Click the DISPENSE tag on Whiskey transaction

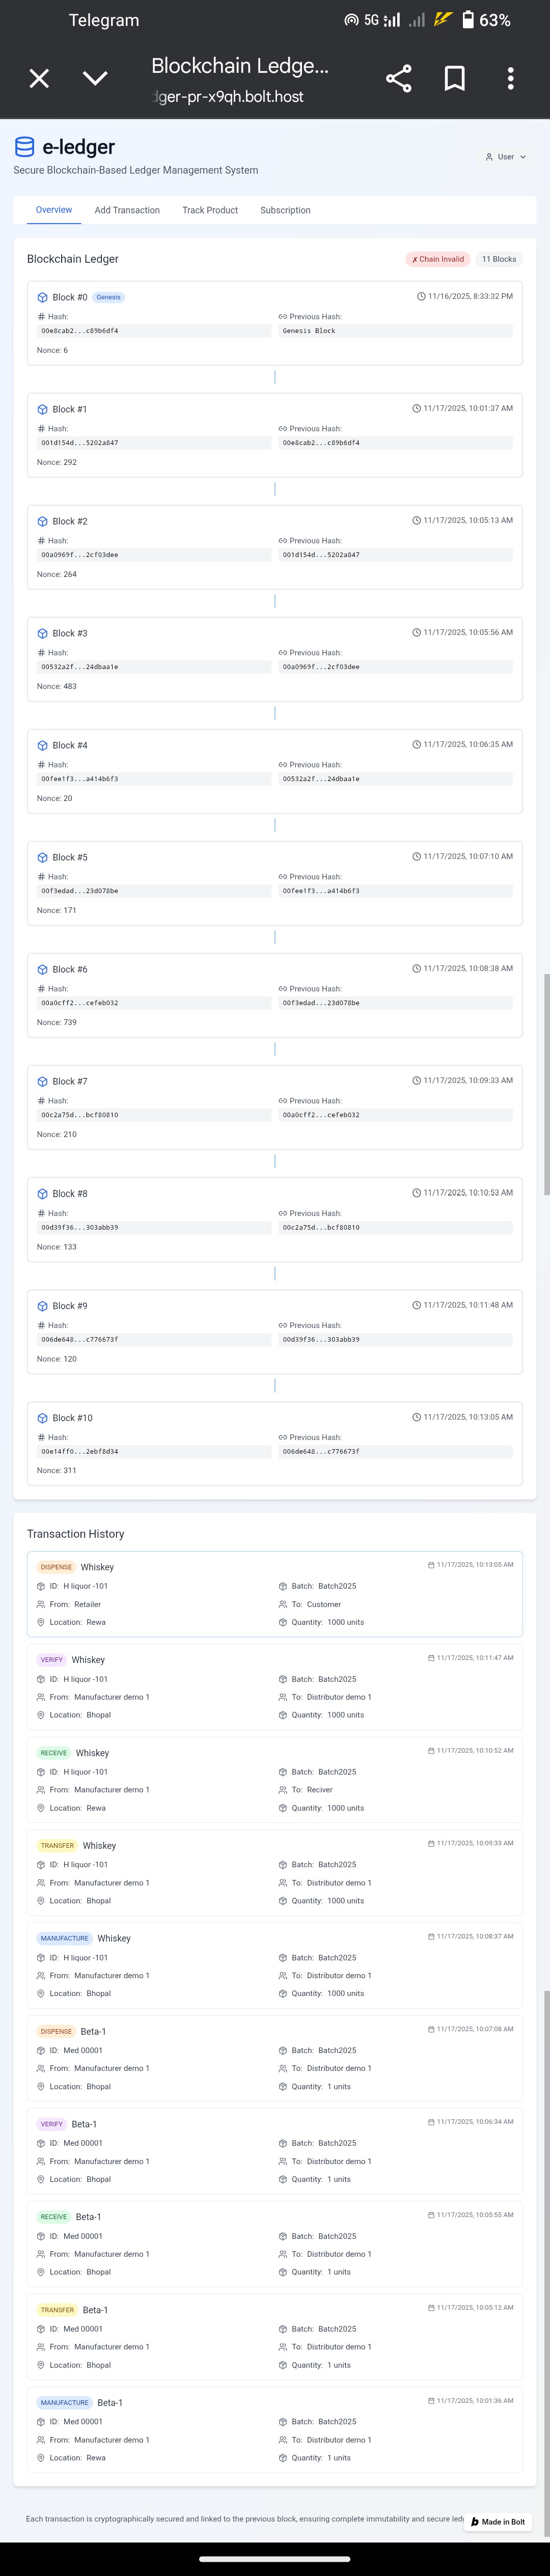pyautogui.click(x=56, y=1567)
